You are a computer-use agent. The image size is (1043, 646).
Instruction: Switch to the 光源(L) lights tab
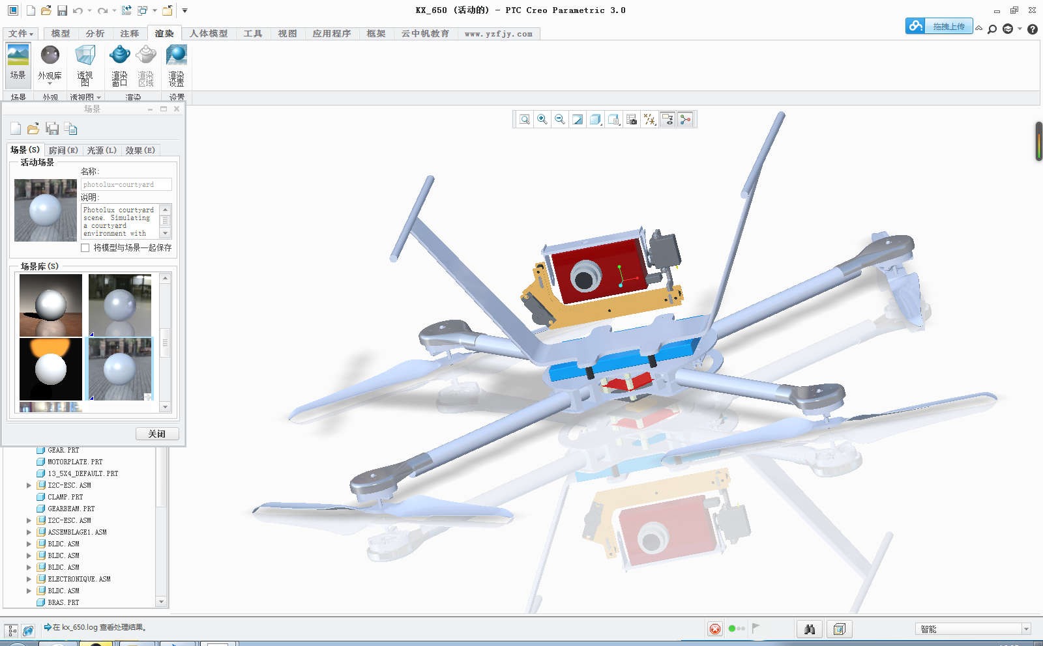point(100,150)
